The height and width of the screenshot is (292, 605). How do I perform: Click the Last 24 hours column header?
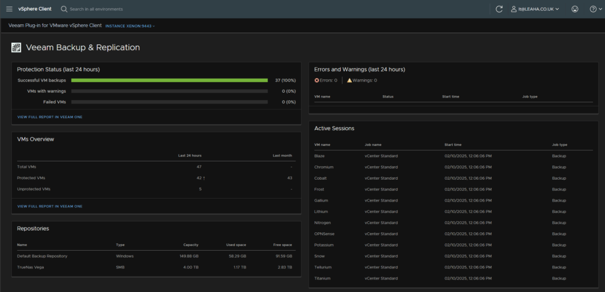pyautogui.click(x=190, y=155)
